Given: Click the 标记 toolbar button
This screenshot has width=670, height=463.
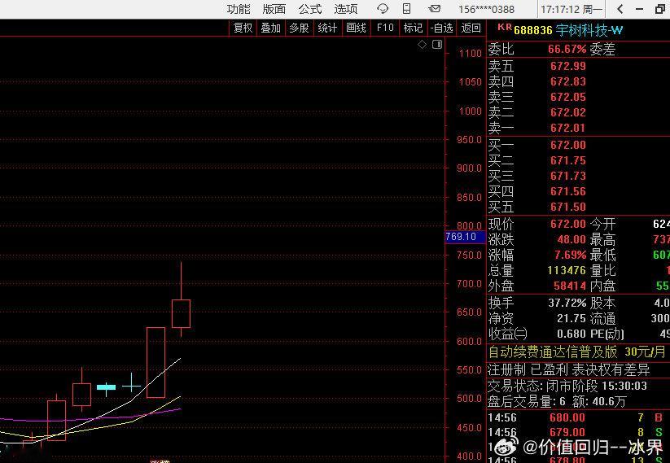Looking at the screenshot, I should (413, 28).
